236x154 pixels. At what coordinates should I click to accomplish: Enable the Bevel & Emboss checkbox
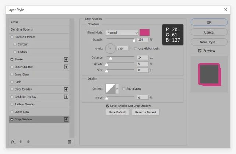point(12,37)
